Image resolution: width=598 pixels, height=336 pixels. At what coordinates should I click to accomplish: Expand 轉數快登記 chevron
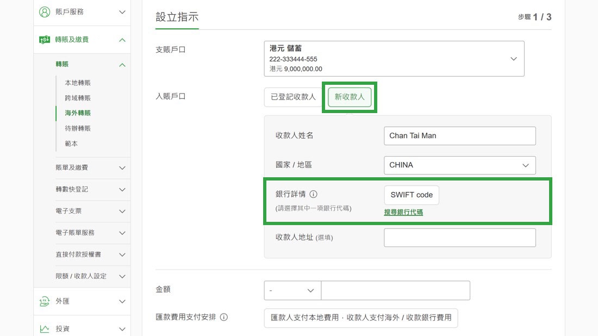coord(122,190)
